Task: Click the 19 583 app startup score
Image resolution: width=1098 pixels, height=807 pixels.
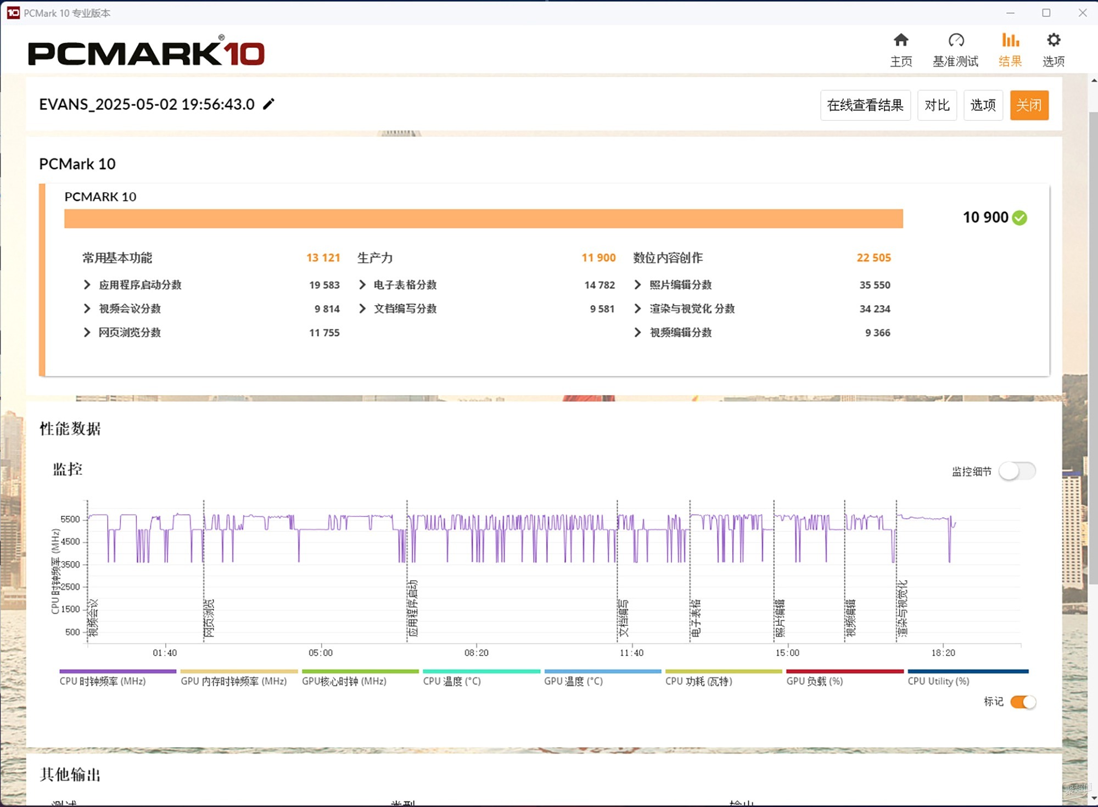Action: click(324, 285)
